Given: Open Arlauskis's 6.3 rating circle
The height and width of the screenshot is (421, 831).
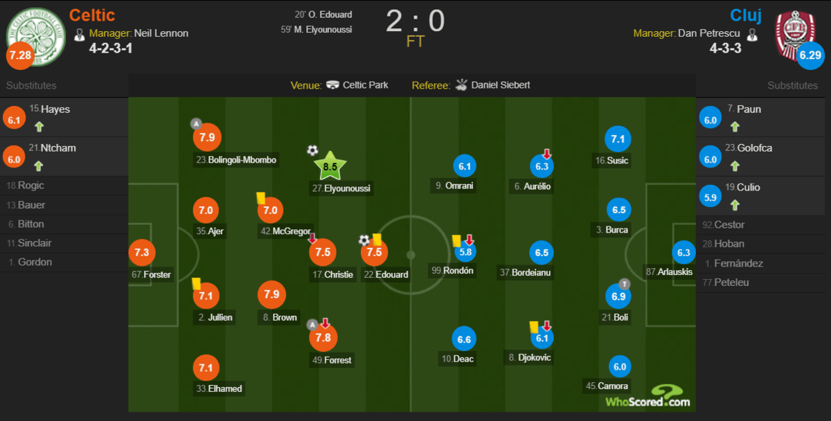Looking at the screenshot, I should 683,253.
